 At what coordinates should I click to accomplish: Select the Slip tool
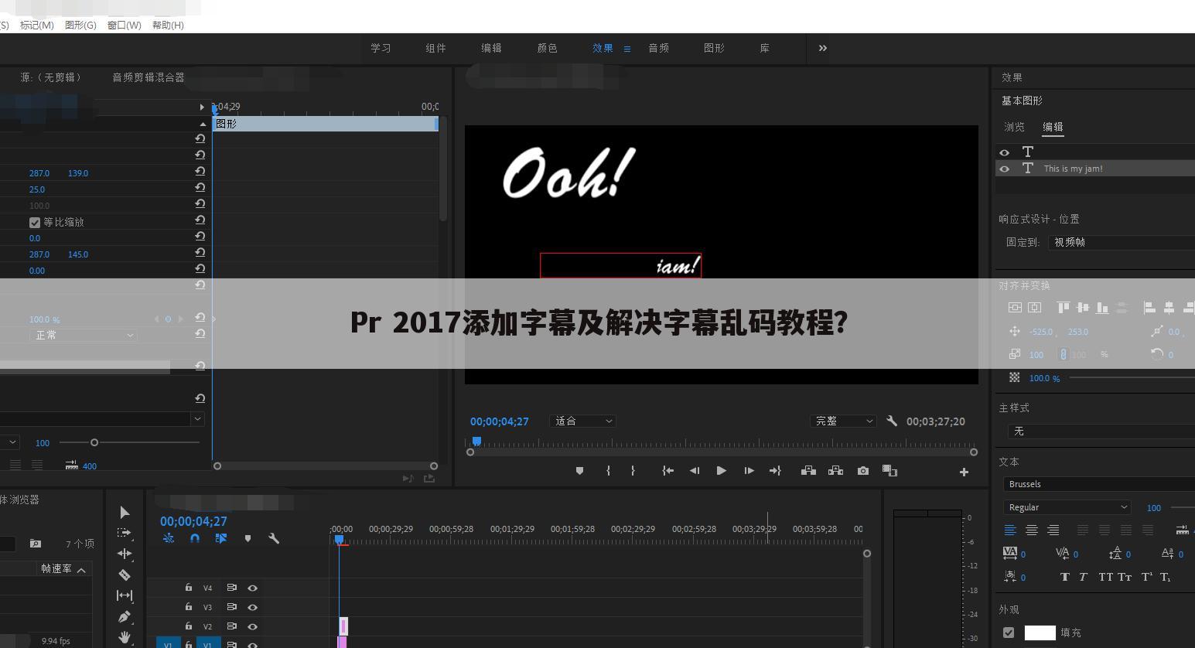125,595
